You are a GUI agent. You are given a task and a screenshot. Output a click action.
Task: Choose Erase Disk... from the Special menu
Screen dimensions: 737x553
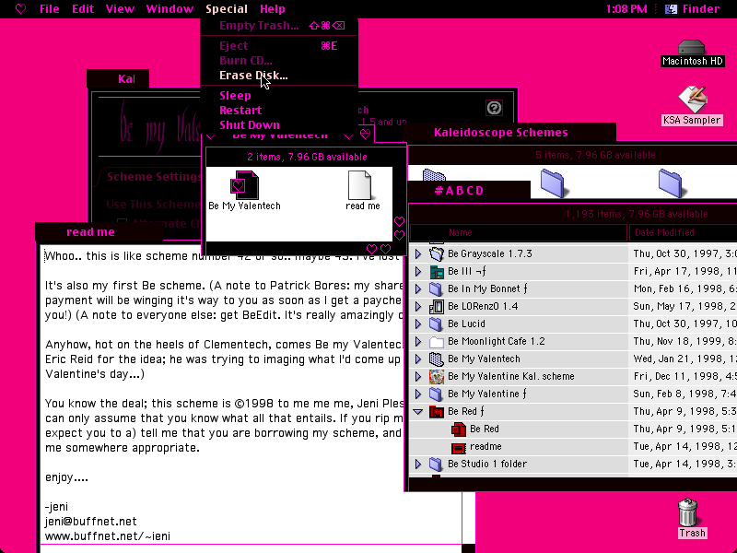coord(279,76)
